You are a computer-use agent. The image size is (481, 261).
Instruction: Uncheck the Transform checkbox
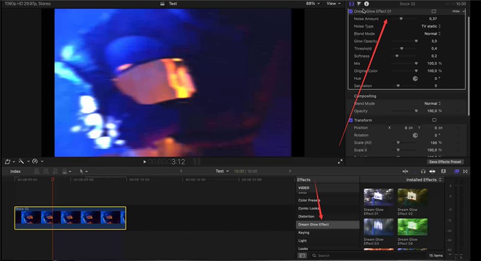click(x=351, y=120)
